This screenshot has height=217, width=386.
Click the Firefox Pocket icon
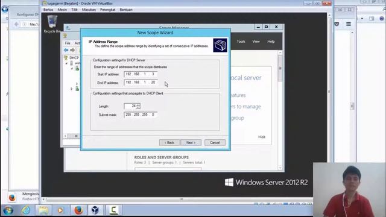[337, 24]
